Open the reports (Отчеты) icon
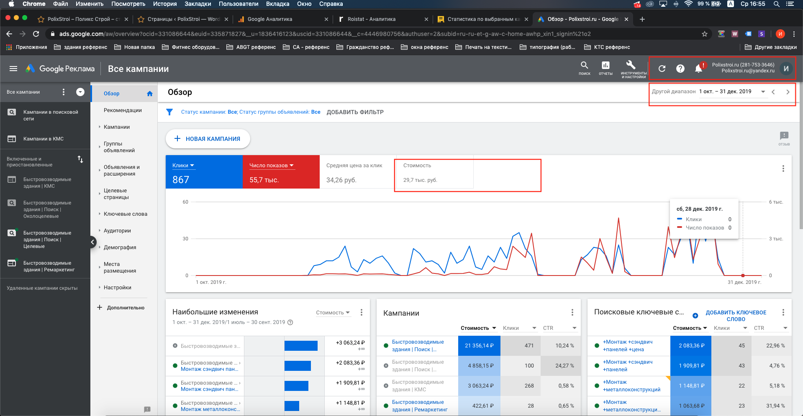Viewport: 803px width, 416px height. click(605, 68)
